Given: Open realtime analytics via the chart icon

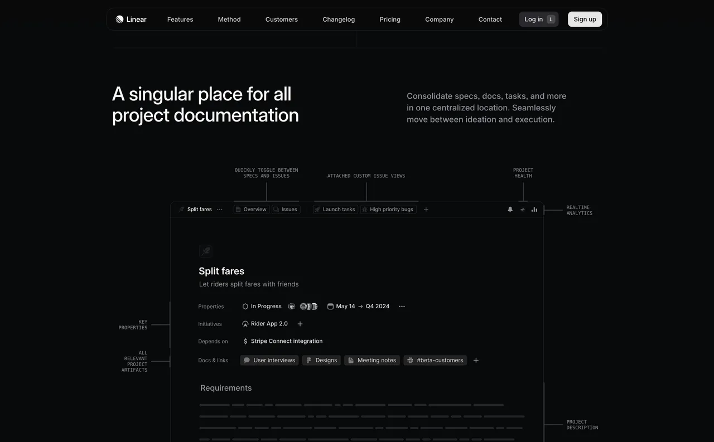Looking at the screenshot, I should pyautogui.click(x=534, y=208).
